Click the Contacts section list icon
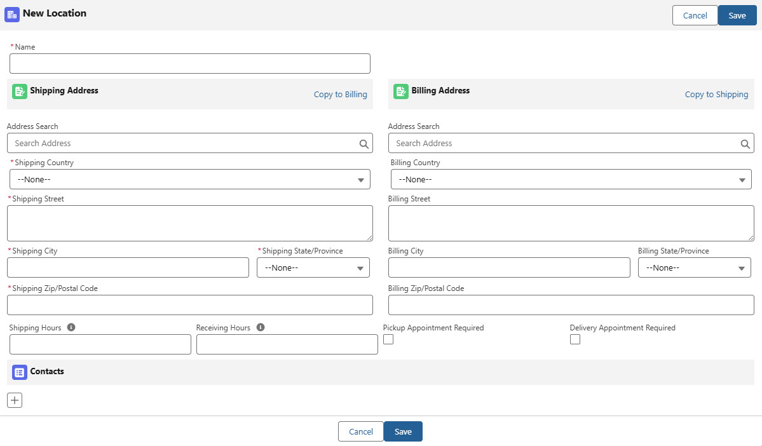762x446 pixels. click(x=20, y=372)
